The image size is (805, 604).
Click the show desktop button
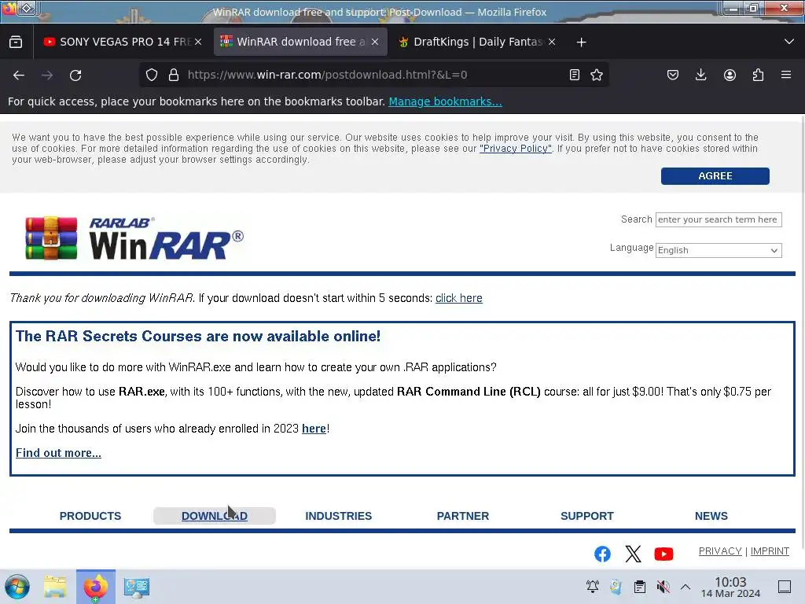785,587
